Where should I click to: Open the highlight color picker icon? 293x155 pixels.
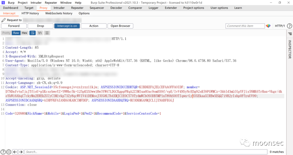click(x=268, y=26)
